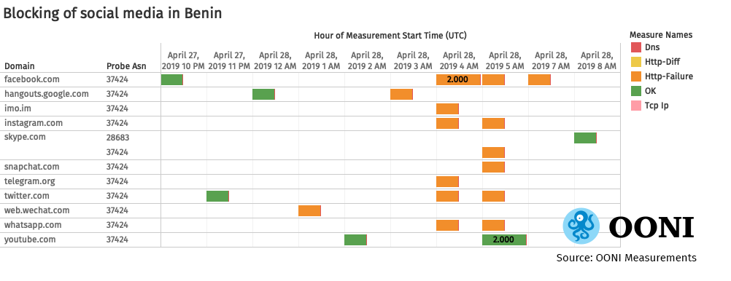Image resolution: width=731 pixels, height=281 pixels.
Task: Select the Dns red legend swatch
Action: point(636,47)
